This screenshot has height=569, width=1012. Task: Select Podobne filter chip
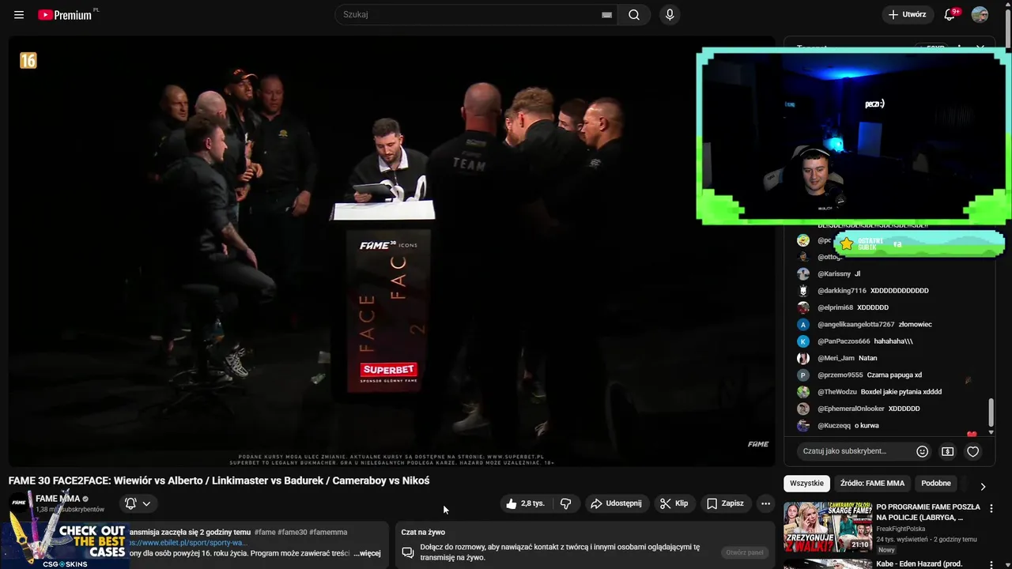tap(936, 484)
